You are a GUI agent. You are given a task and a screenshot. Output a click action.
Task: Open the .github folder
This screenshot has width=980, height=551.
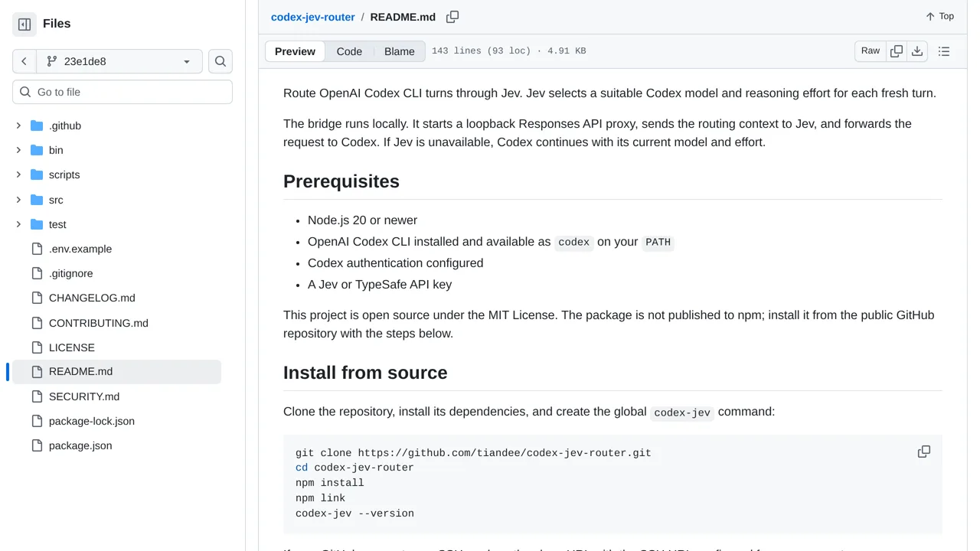coord(65,126)
